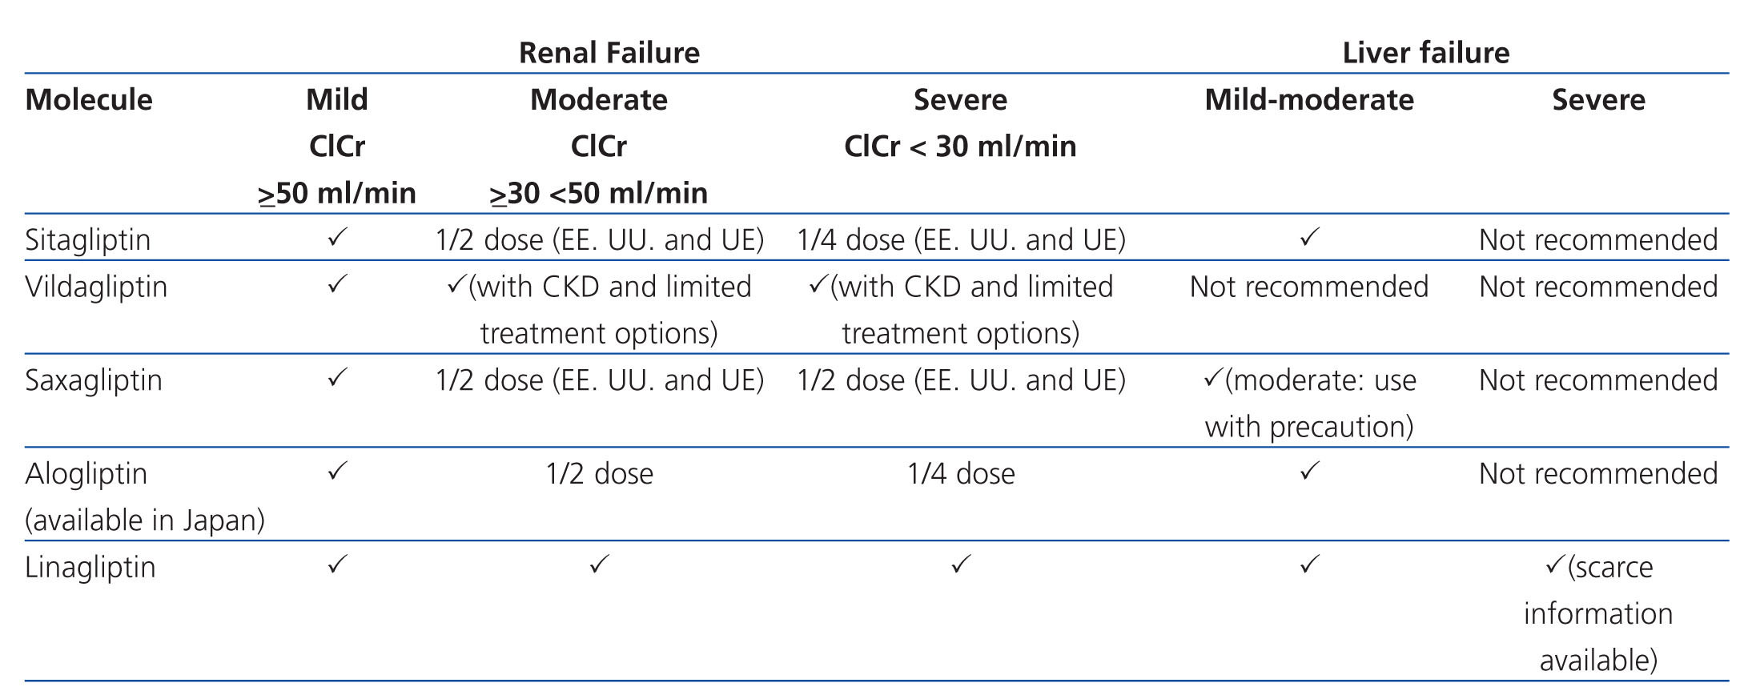This screenshot has width=1744, height=691.
Task: Select the Sitagliptin row label
Action: pyautogui.click(x=87, y=240)
